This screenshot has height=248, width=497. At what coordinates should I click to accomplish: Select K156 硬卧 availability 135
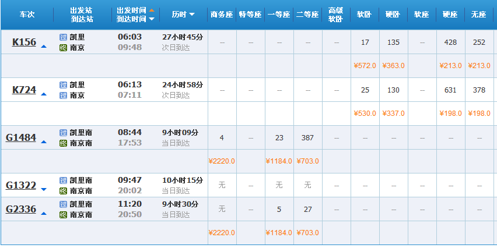coord(393,42)
